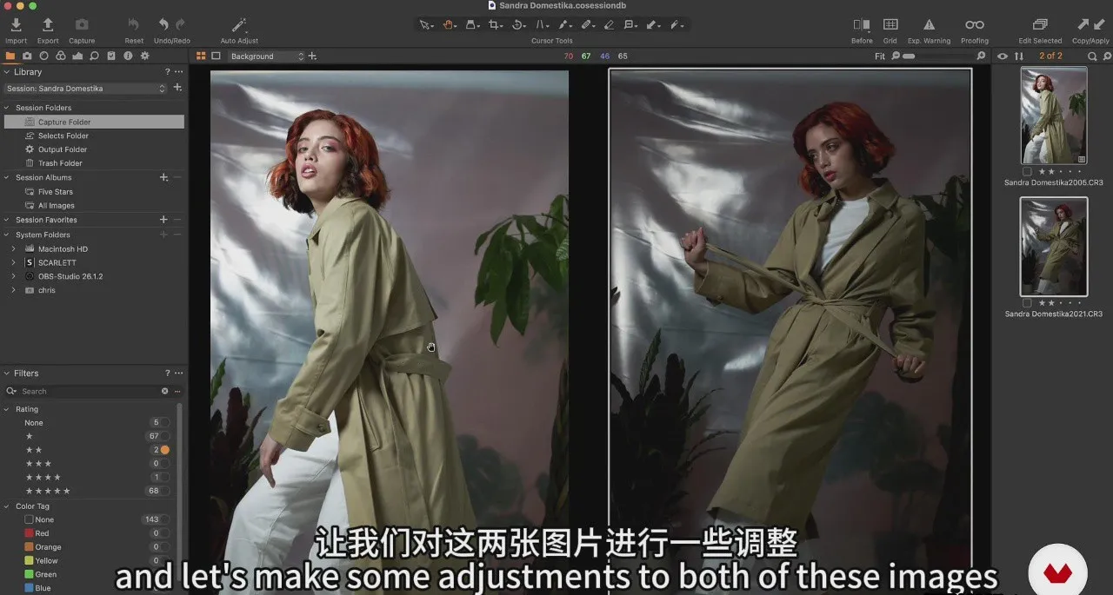
Task: Collapse the Color Tag filter group
Action: pyautogui.click(x=8, y=506)
